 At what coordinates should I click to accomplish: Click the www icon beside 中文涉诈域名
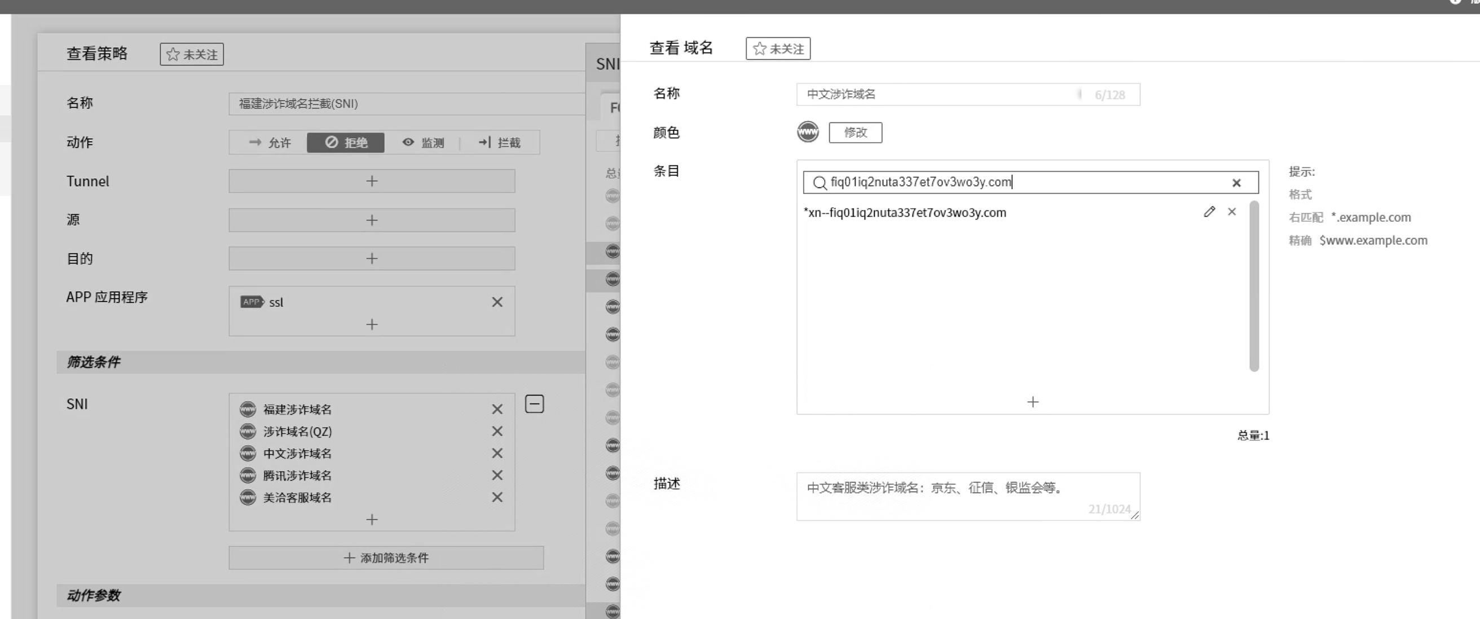point(248,454)
